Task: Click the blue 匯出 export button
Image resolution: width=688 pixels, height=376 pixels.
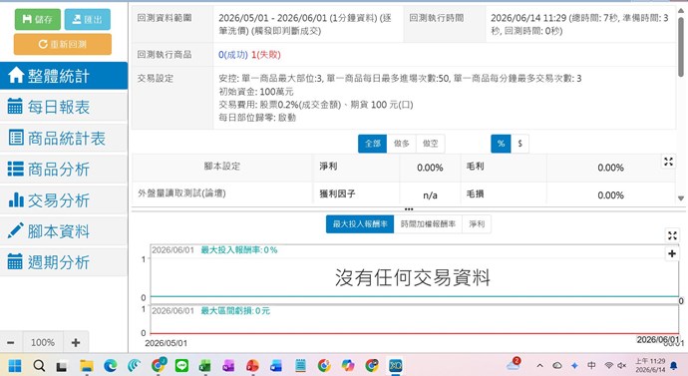Action: [88, 19]
